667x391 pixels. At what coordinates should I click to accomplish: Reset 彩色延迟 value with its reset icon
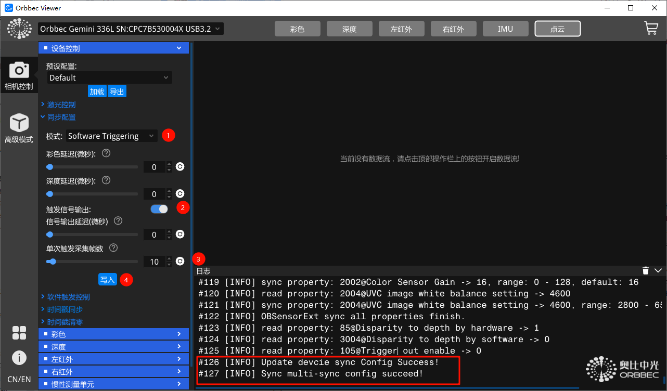tap(180, 167)
